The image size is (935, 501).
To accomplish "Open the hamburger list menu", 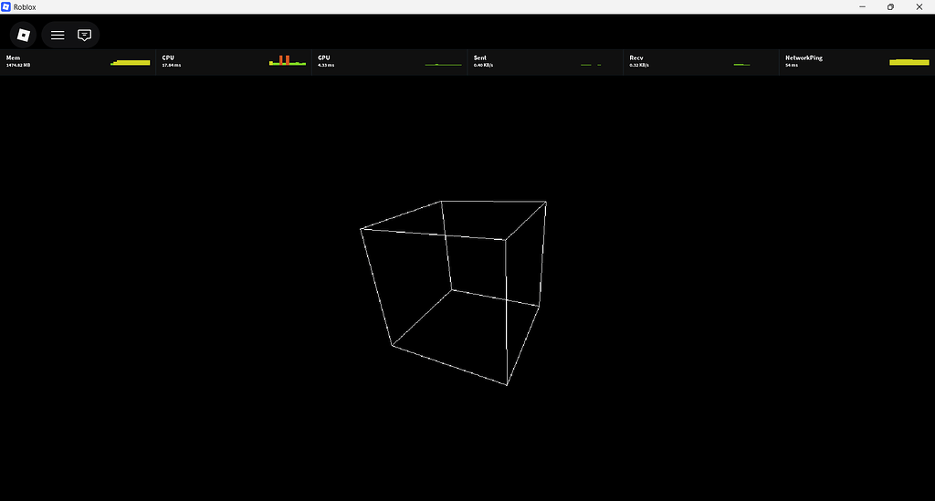I will [58, 36].
